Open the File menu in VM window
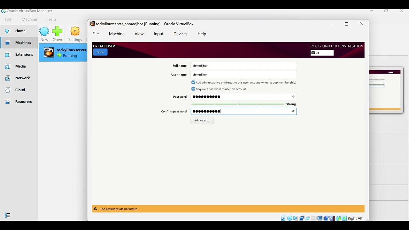This screenshot has height=230, width=409. click(x=96, y=34)
